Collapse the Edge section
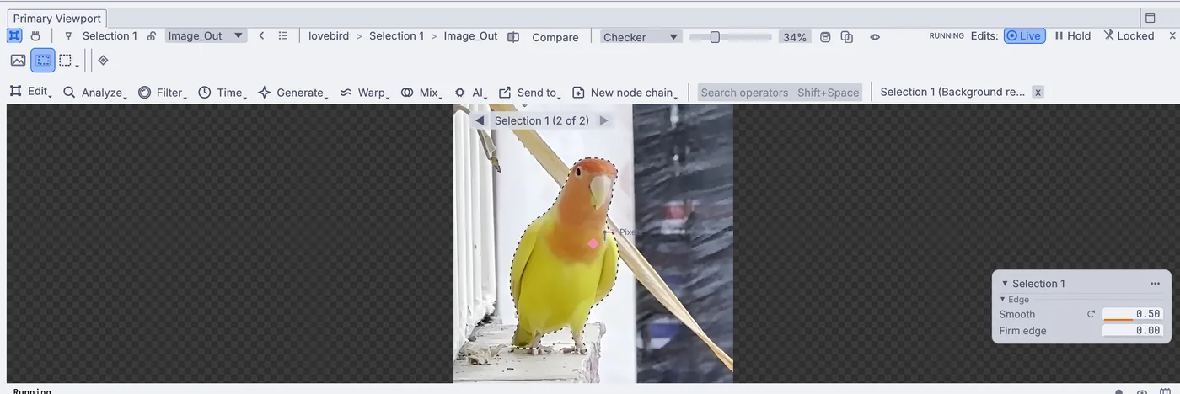This screenshot has height=394, width=1180. point(1003,300)
